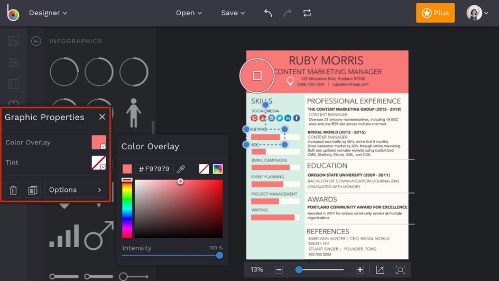
Task: Click the Facebook icon on resume
Action: coord(296,118)
